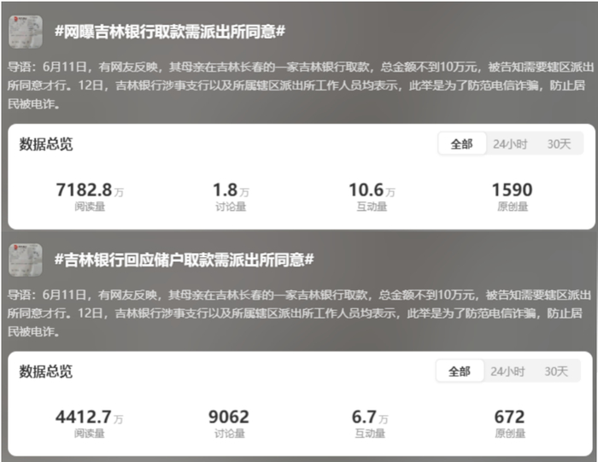Click the 10.6万 互动量 value
The width and height of the screenshot is (598, 462).
pyautogui.click(x=372, y=190)
